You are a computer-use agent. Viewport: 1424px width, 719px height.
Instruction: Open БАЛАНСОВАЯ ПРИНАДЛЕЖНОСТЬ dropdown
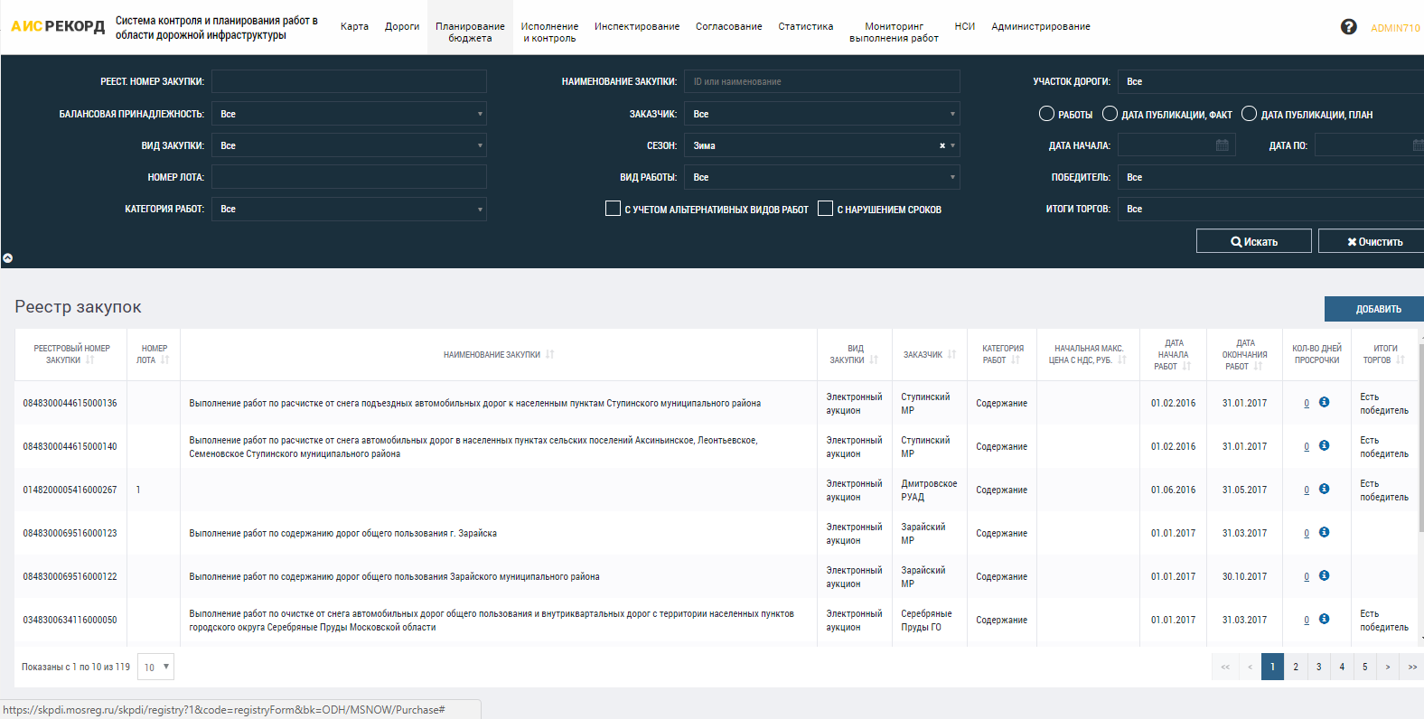(349, 114)
